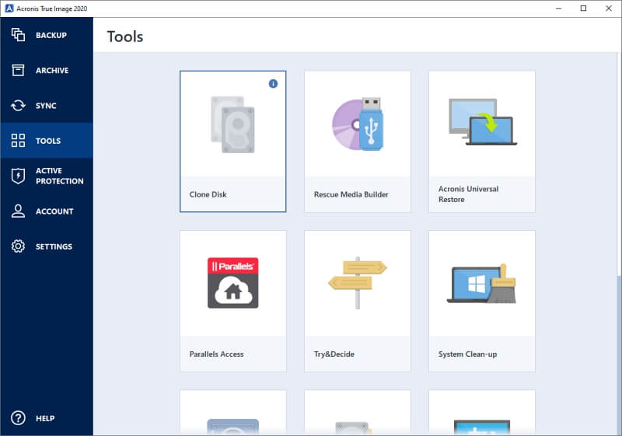Open the Settings gear icon
The width and height of the screenshot is (622, 436).
(18, 246)
